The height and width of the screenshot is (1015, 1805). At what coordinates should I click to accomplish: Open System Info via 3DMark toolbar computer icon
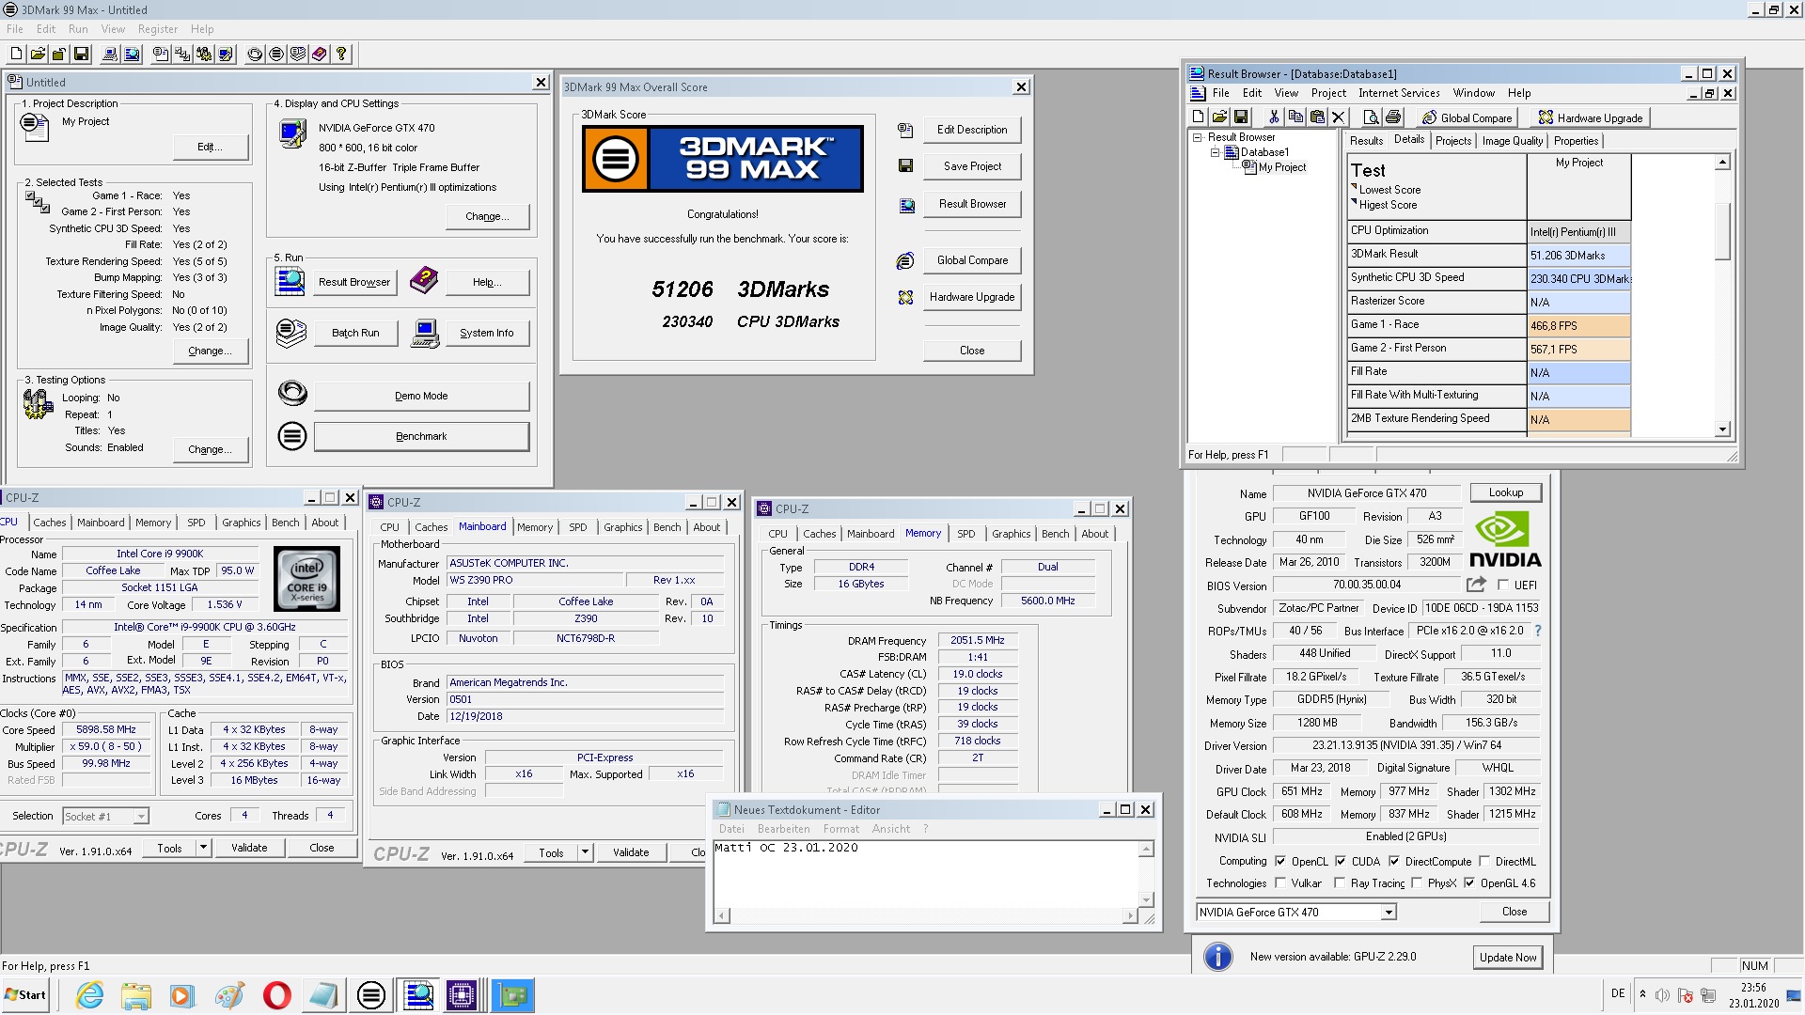[110, 55]
